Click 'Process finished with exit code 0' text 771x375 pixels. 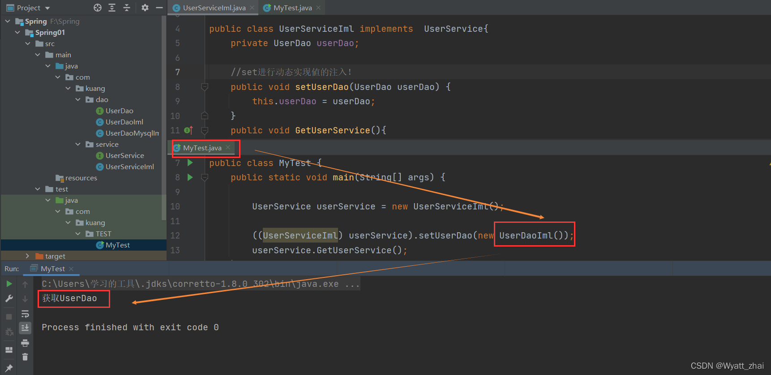click(x=130, y=327)
